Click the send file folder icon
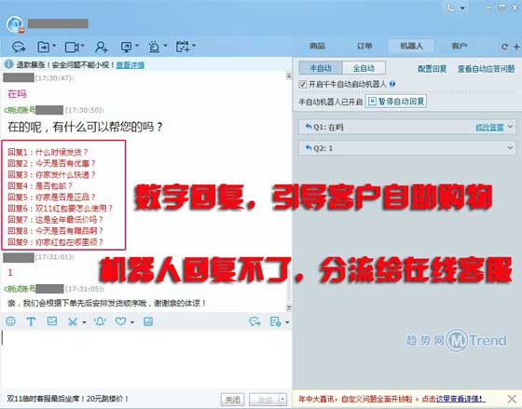522x409 pixels. click(43, 47)
